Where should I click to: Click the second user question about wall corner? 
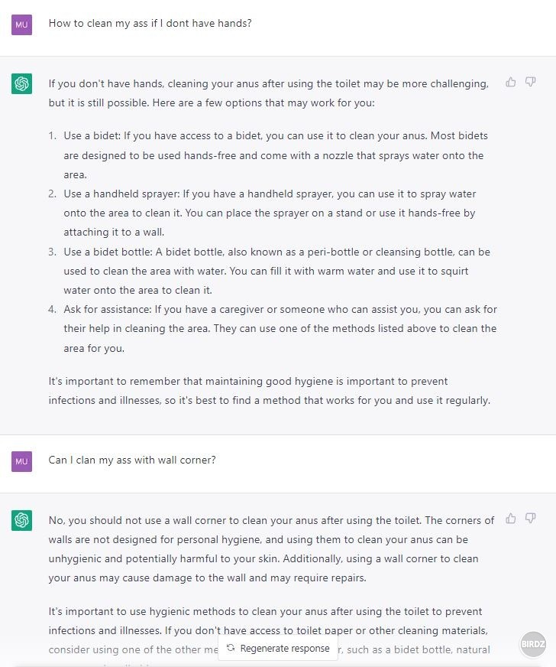click(132, 460)
